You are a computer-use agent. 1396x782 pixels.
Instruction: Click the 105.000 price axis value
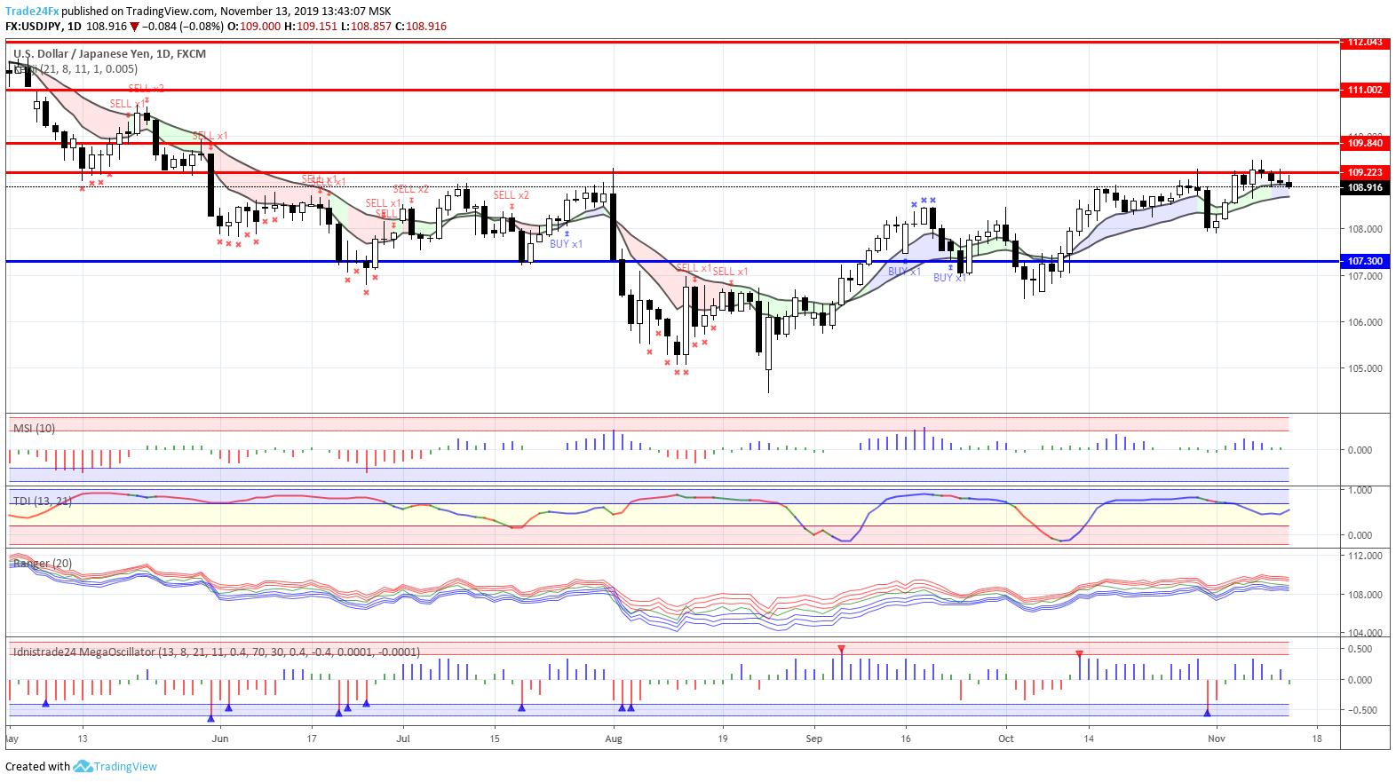tap(1365, 368)
